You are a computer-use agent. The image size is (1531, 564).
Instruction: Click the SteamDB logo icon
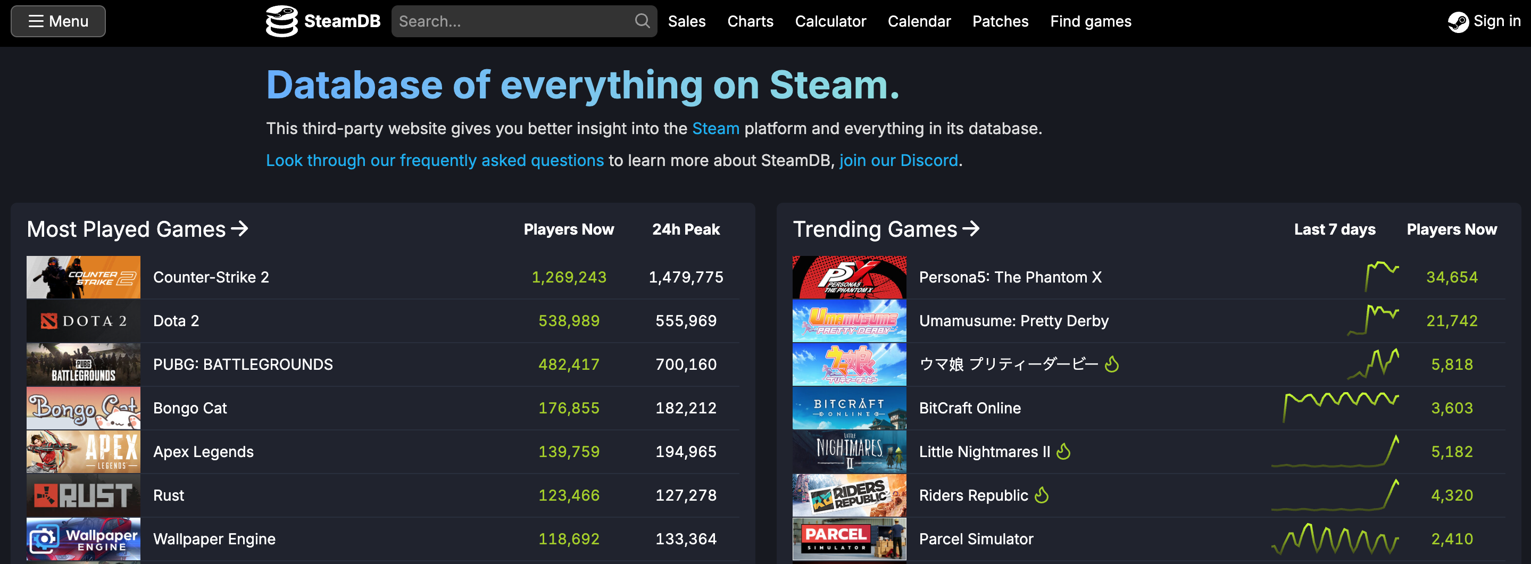[282, 21]
